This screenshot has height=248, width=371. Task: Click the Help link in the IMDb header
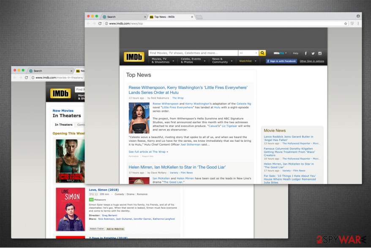(x=295, y=53)
